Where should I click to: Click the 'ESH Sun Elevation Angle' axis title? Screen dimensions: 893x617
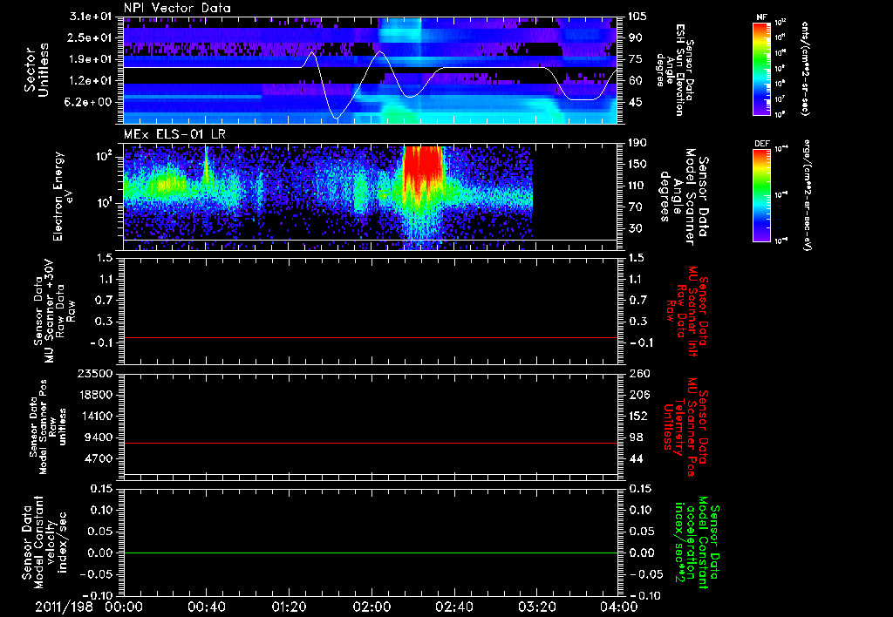[x=677, y=70]
